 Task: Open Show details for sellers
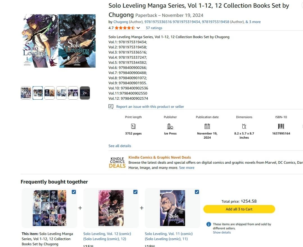[x=222, y=232]
